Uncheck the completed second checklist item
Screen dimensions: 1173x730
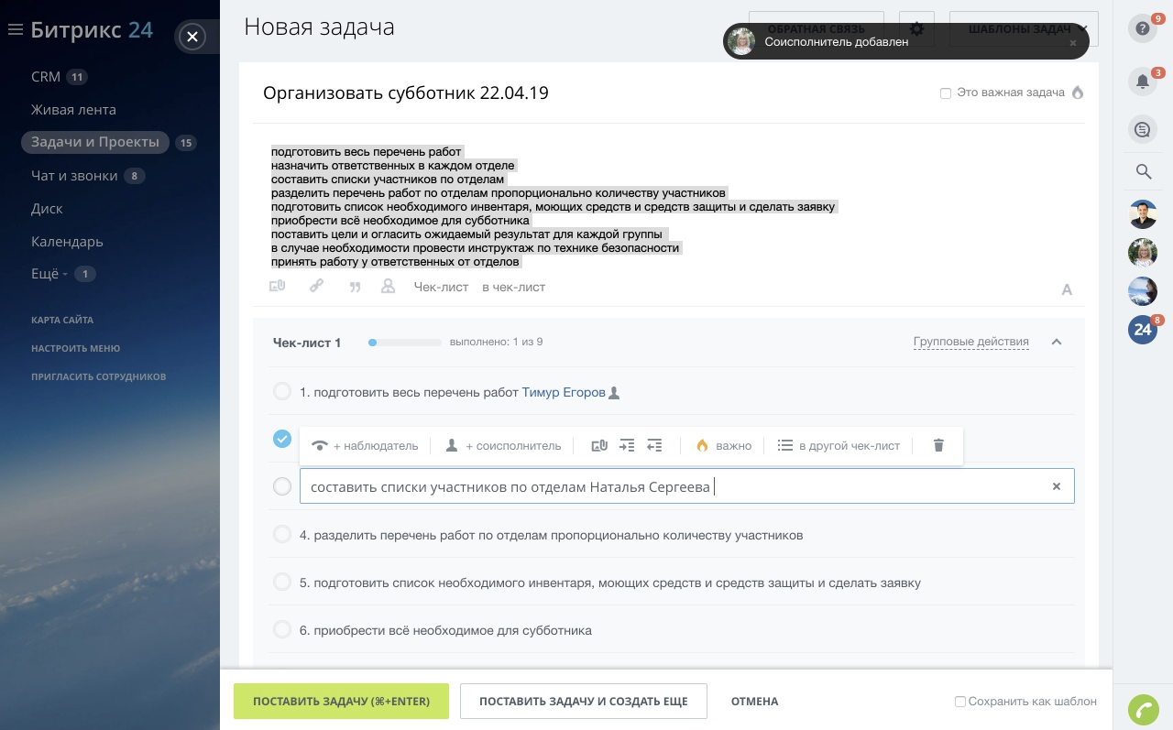tap(282, 439)
